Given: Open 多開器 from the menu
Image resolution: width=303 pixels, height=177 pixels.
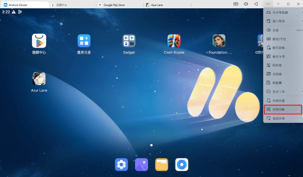Looking at the screenshot, I should pos(283,74).
